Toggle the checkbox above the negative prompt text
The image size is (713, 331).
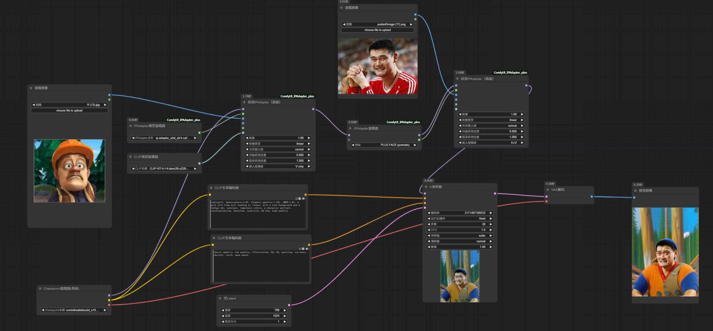pos(303,249)
